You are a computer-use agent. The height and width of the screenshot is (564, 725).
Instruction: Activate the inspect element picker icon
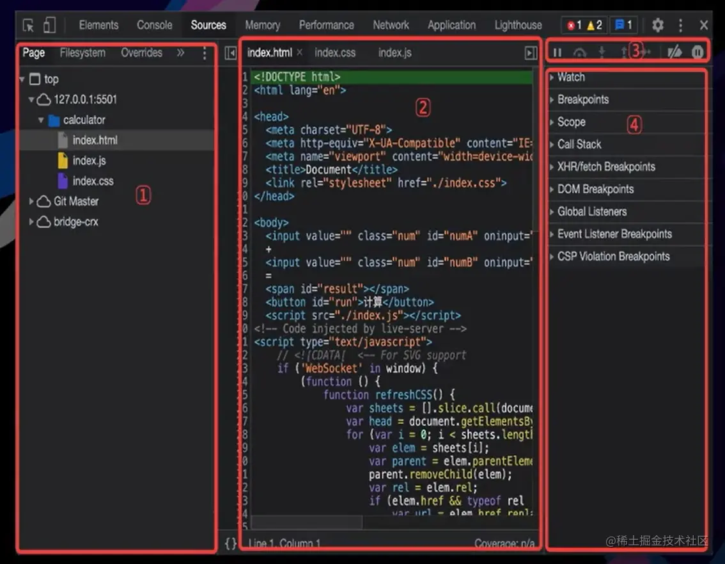(28, 25)
